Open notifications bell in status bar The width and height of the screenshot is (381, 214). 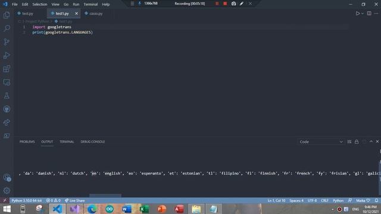pyautogui.click(x=376, y=200)
